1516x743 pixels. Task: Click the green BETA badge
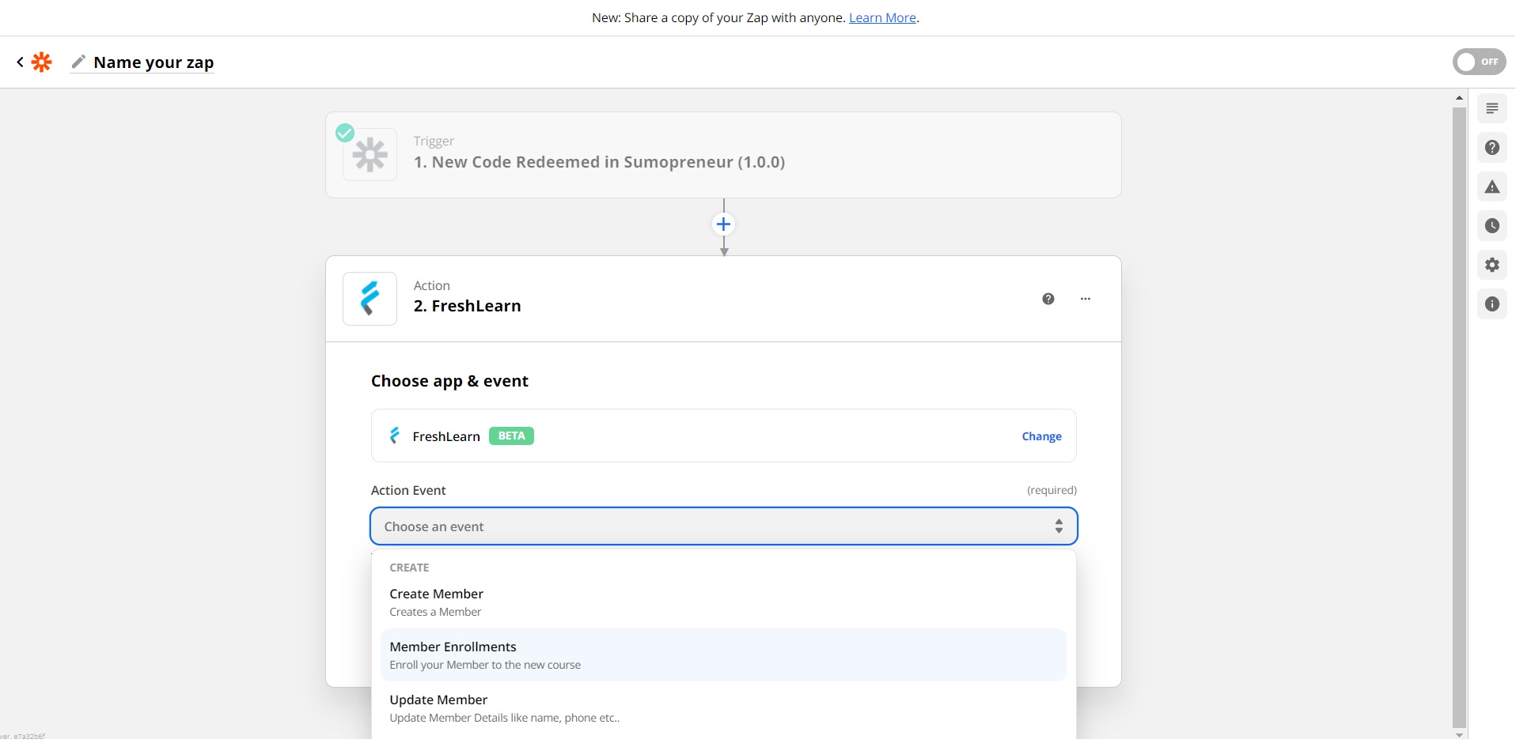coord(511,436)
